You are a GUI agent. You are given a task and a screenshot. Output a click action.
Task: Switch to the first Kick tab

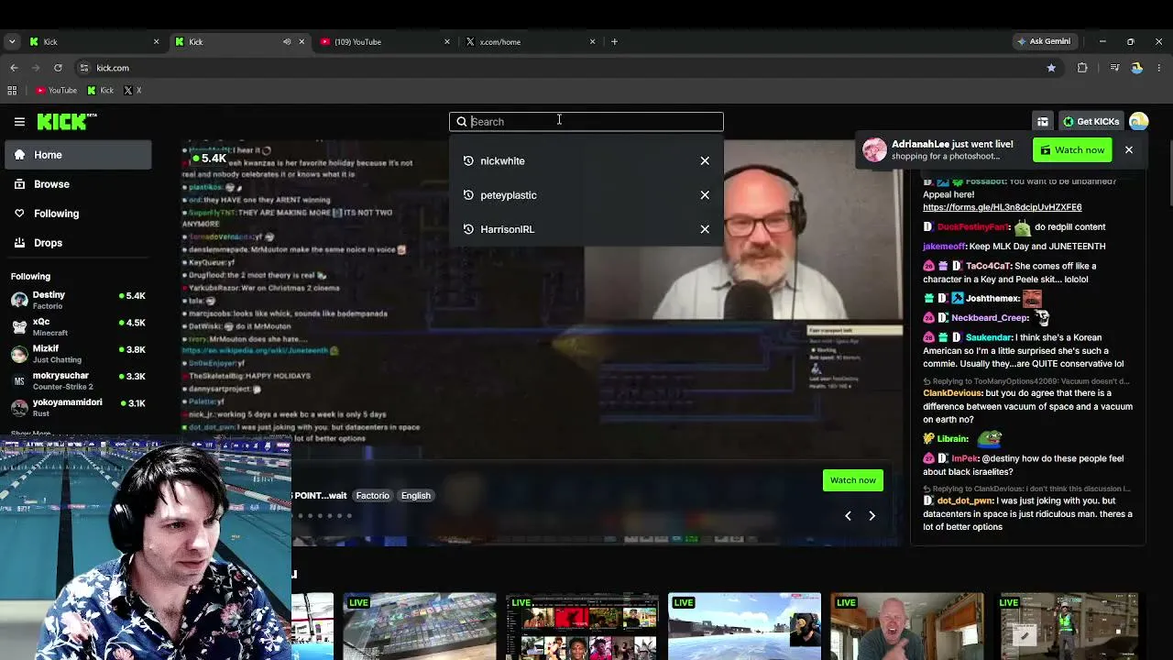[94, 41]
